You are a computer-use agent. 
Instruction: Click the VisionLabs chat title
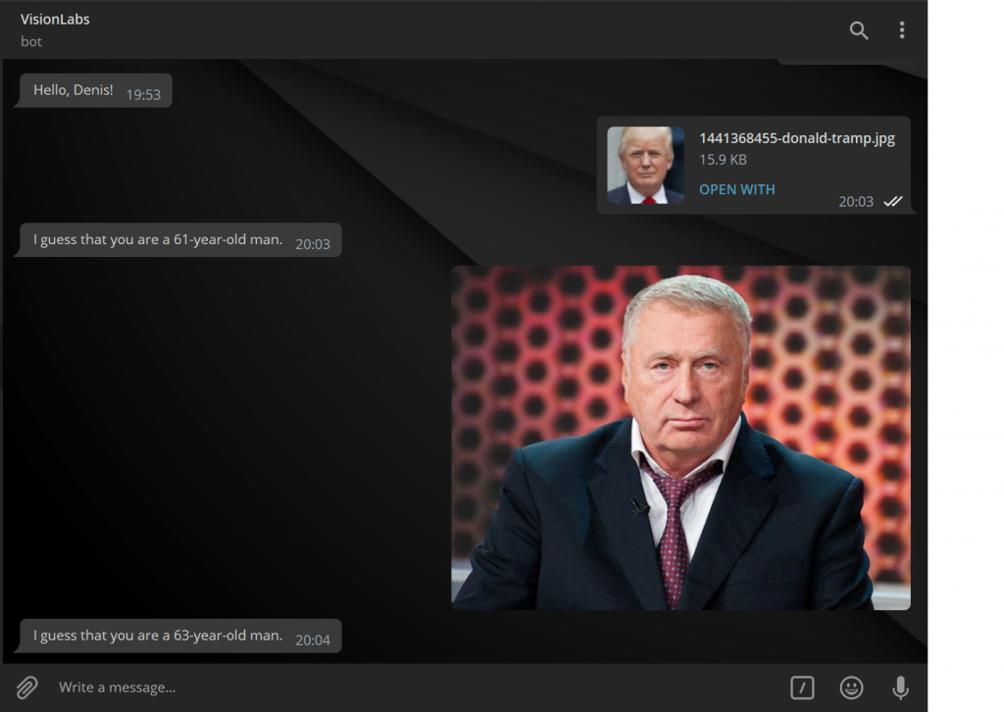(x=55, y=20)
